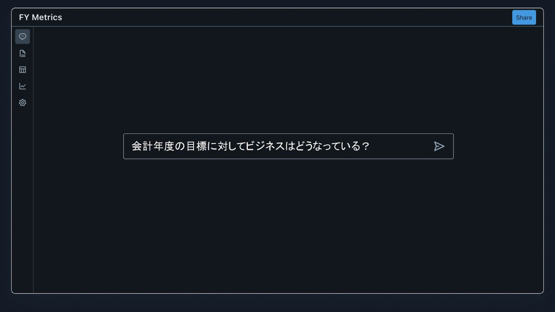
Task: Open the settings gear icon
Action: point(22,103)
